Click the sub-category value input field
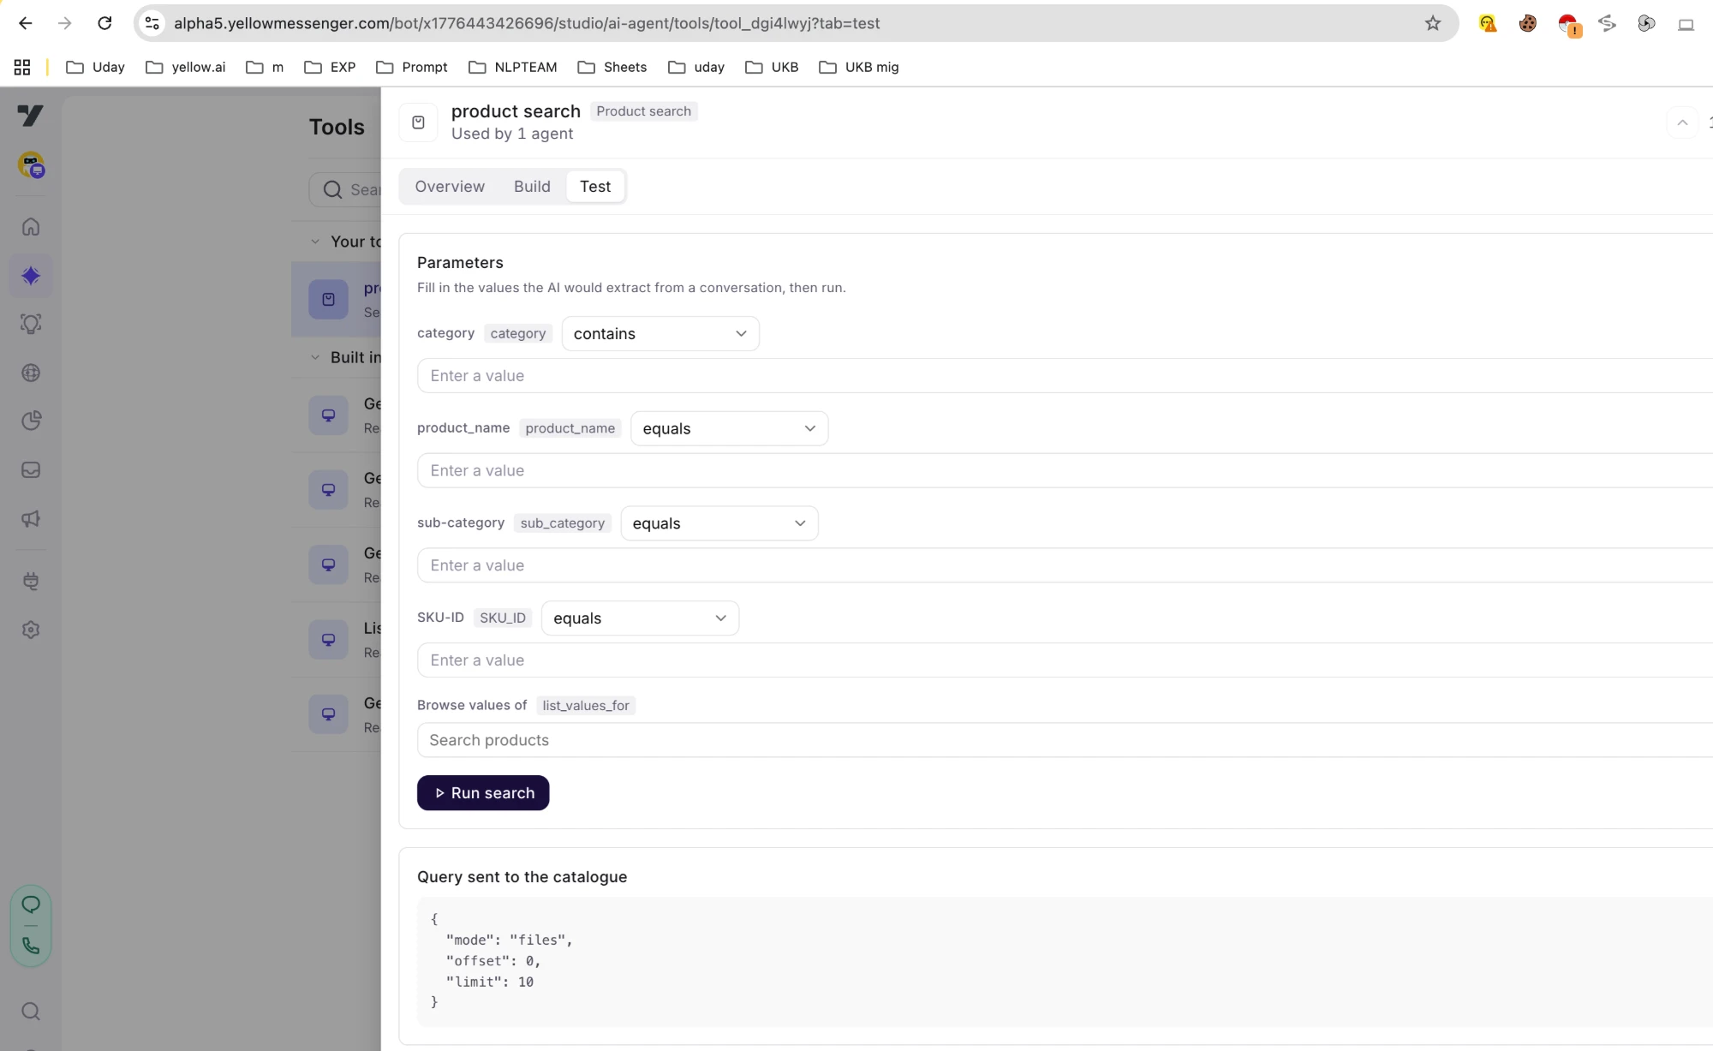This screenshot has height=1051, width=1713. (x=1065, y=565)
